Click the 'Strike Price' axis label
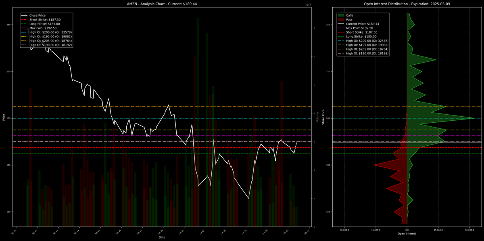The width and height of the screenshot is (484, 241). point(323,117)
